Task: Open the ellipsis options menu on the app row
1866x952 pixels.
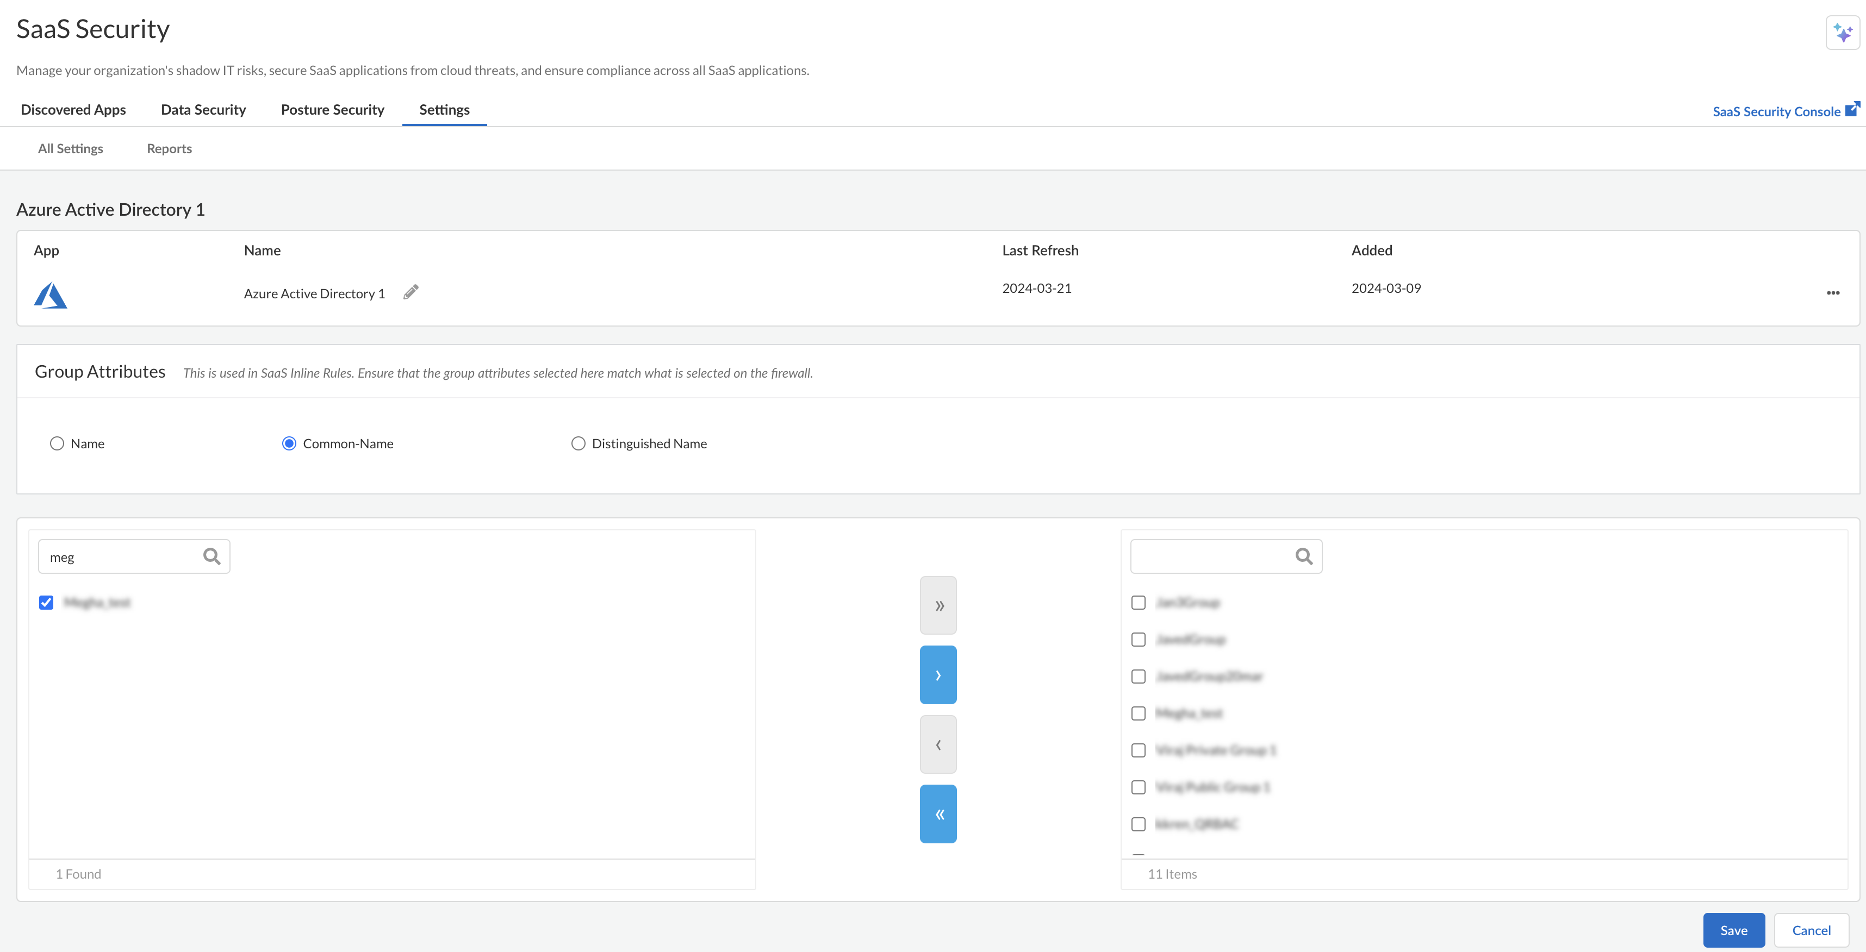Action: coord(1833,292)
